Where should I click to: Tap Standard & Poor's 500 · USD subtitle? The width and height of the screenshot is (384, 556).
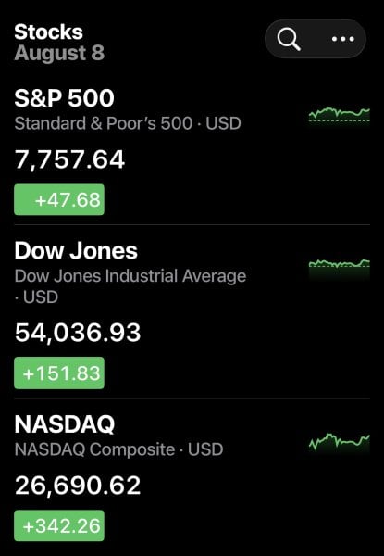coord(128,123)
